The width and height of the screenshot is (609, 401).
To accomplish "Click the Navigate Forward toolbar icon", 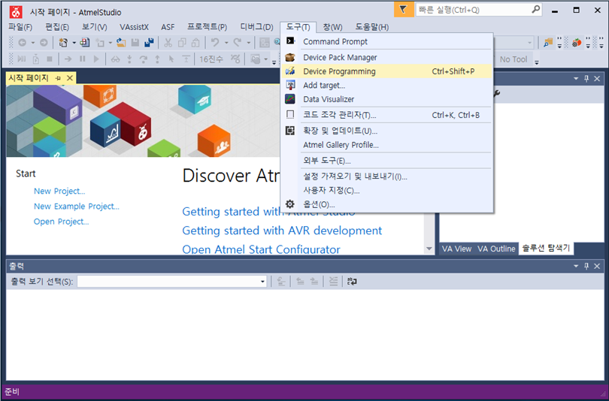I will [x=44, y=43].
